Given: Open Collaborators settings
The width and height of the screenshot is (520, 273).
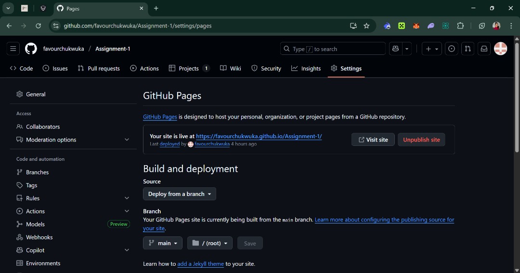Looking at the screenshot, I should click(73, 127).
